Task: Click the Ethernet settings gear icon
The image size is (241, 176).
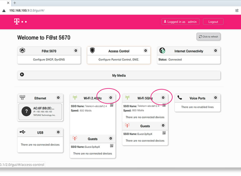Action: (58, 98)
